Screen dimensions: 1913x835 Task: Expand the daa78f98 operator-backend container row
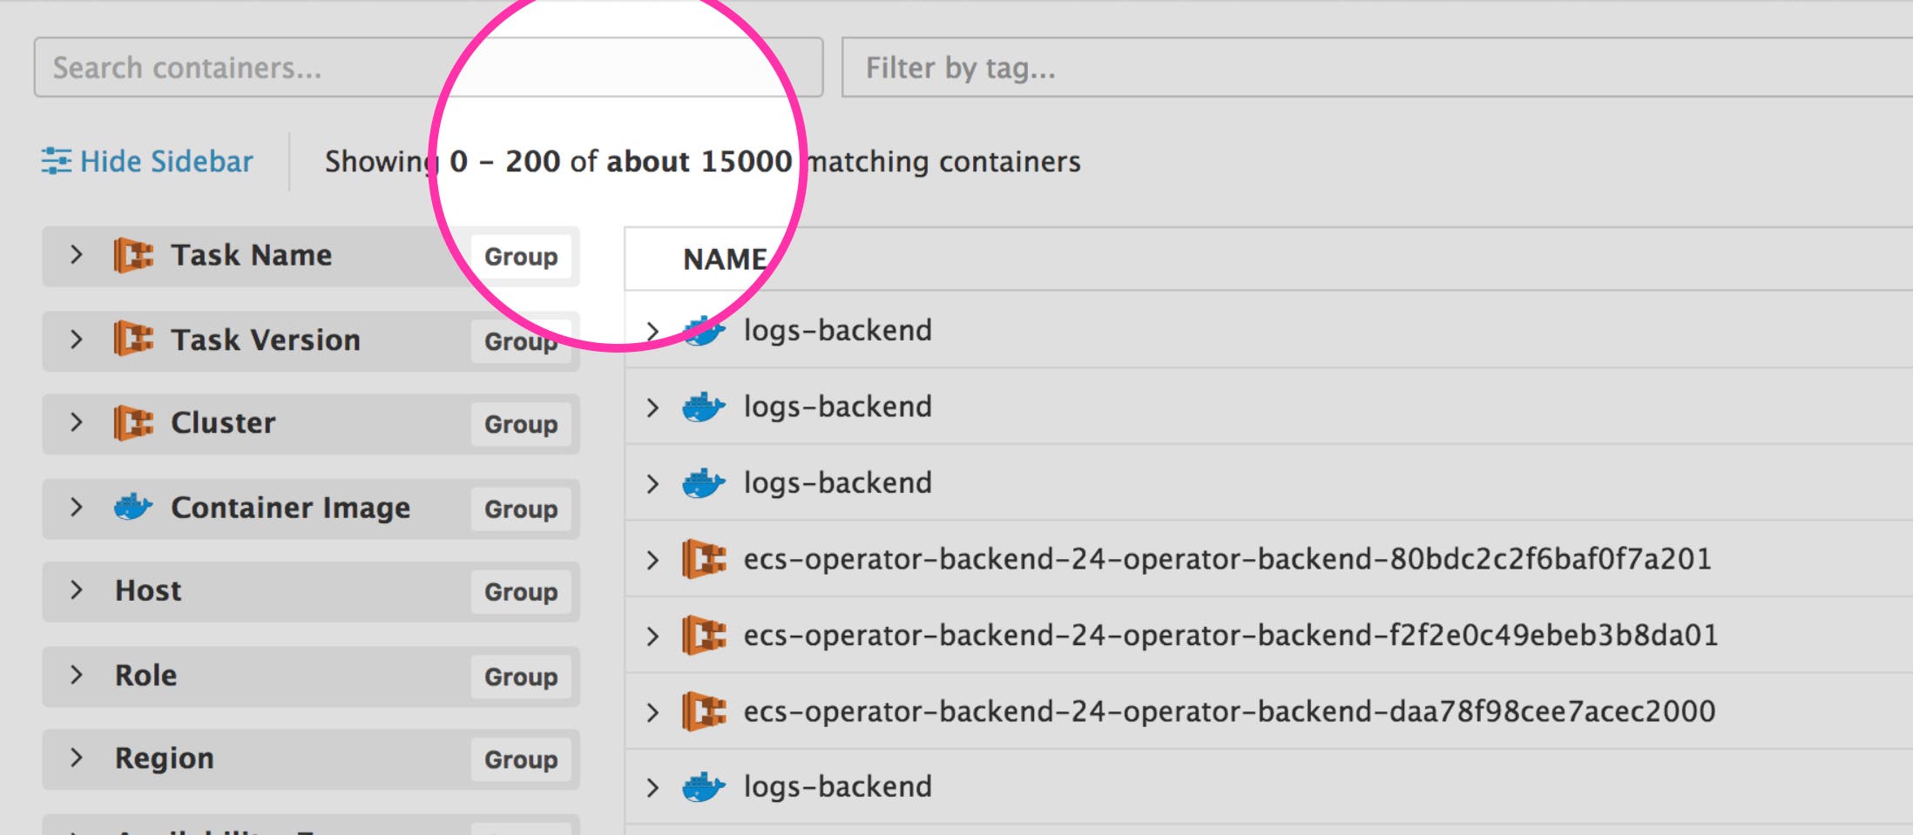point(652,710)
